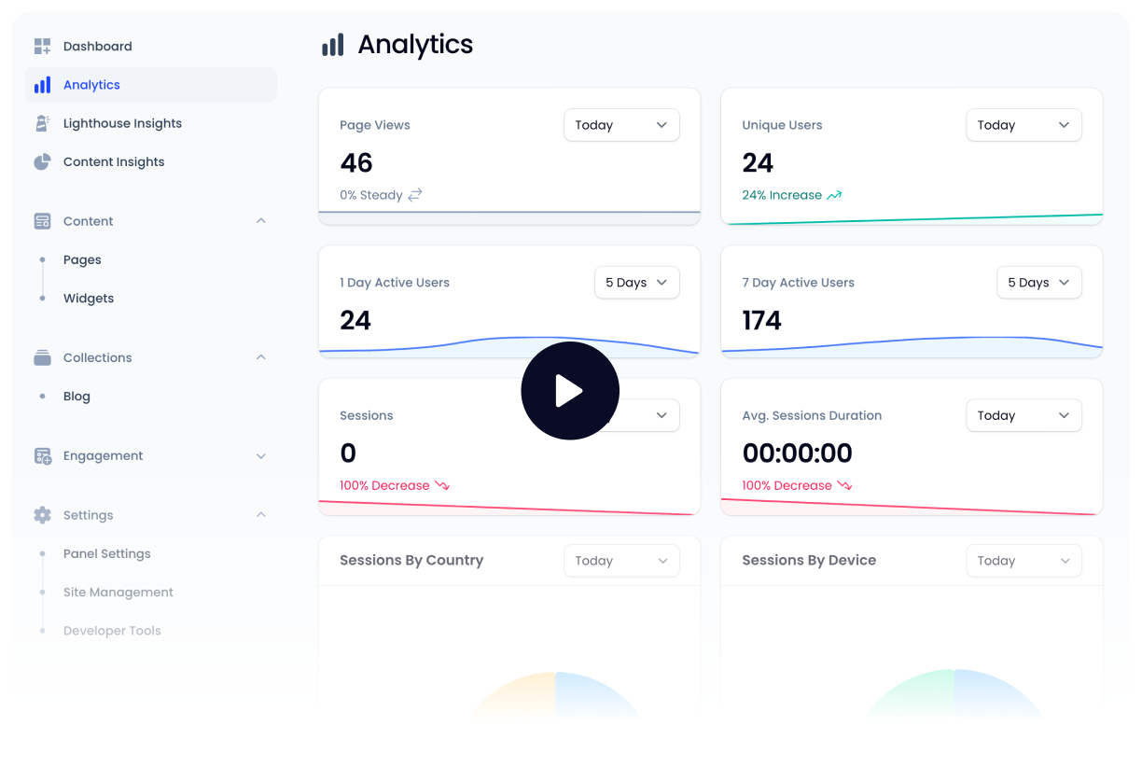The image size is (1142, 781).
Task: Go to Developer Tools
Action: point(112,630)
